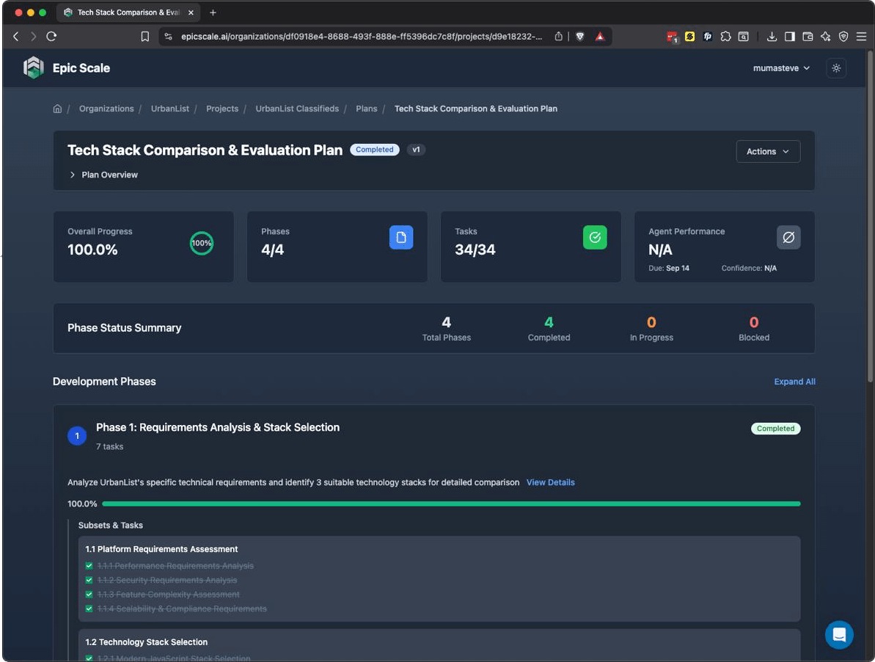Viewport: 875px width, 662px height.
Task: Click the Epic Scale brand name
Action: [81, 68]
